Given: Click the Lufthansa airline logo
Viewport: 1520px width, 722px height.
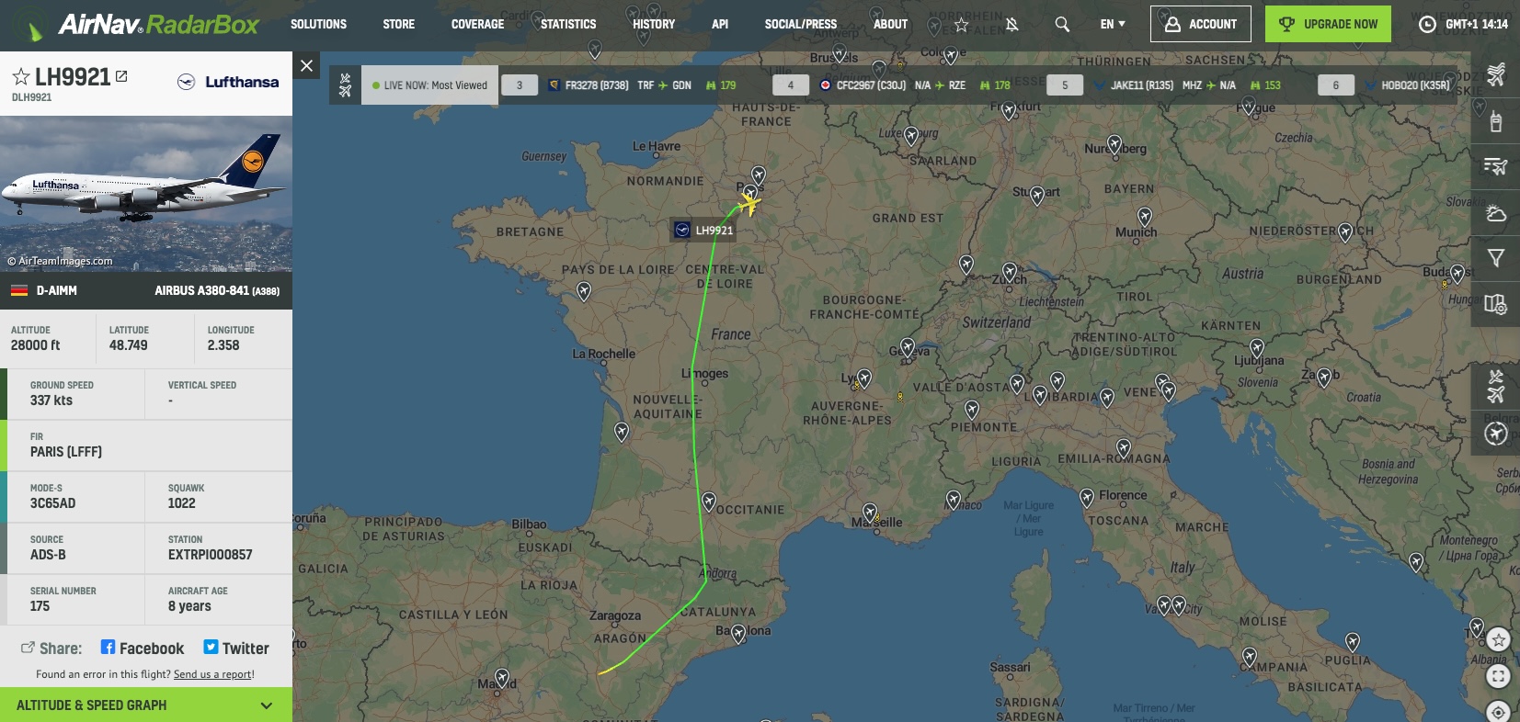Looking at the screenshot, I should [x=228, y=82].
